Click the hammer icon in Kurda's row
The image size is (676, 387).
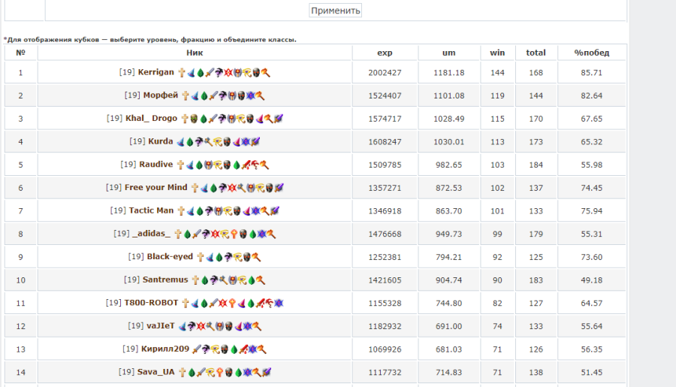[209, 141]
